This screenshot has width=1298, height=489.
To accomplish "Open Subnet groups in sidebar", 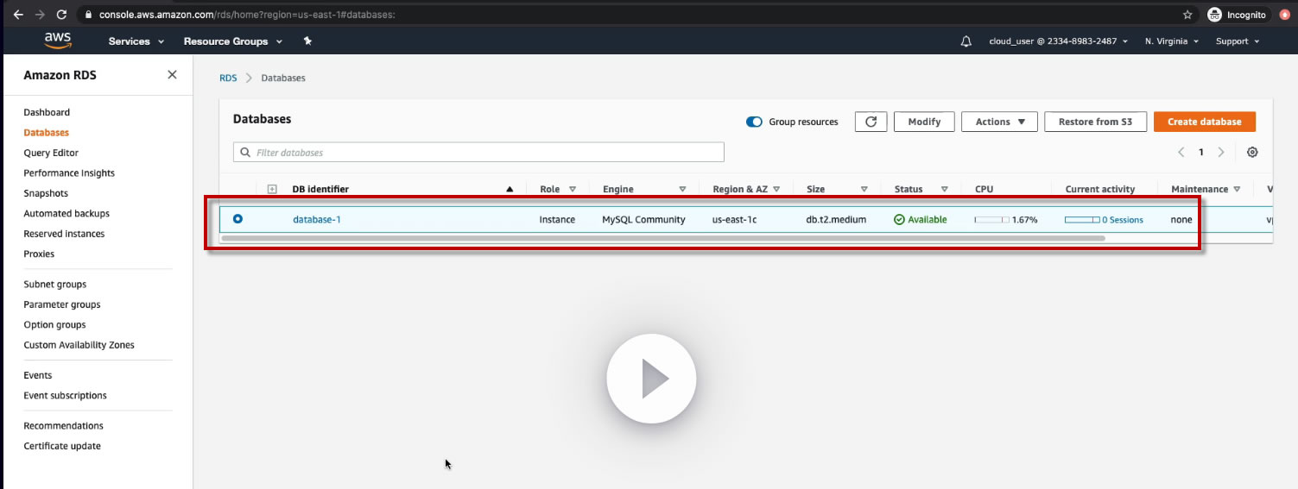I will [55, 284].
